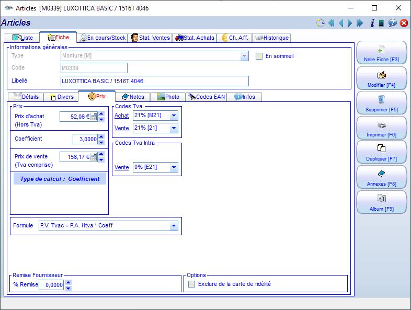Switch to Liste tab

[x=22, y=38]
